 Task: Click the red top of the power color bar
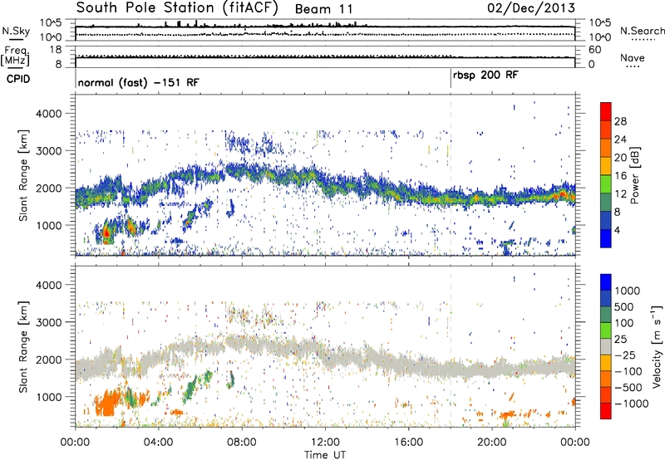(x=606, y=111)
